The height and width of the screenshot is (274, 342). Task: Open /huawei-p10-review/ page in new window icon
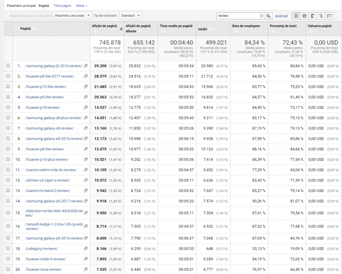click(85, 107)
